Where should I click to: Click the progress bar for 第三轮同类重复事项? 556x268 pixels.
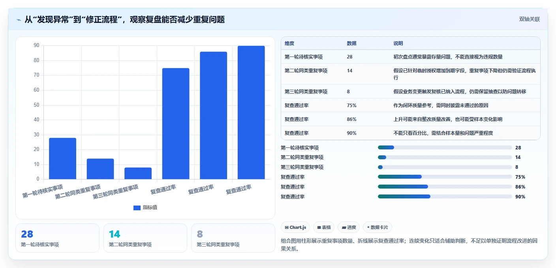pos(445,167)
